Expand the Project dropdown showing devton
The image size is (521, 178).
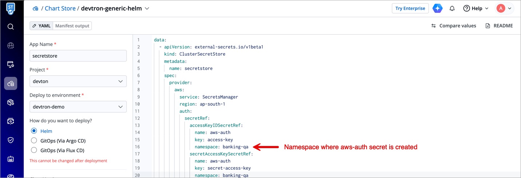click(78, 82)
